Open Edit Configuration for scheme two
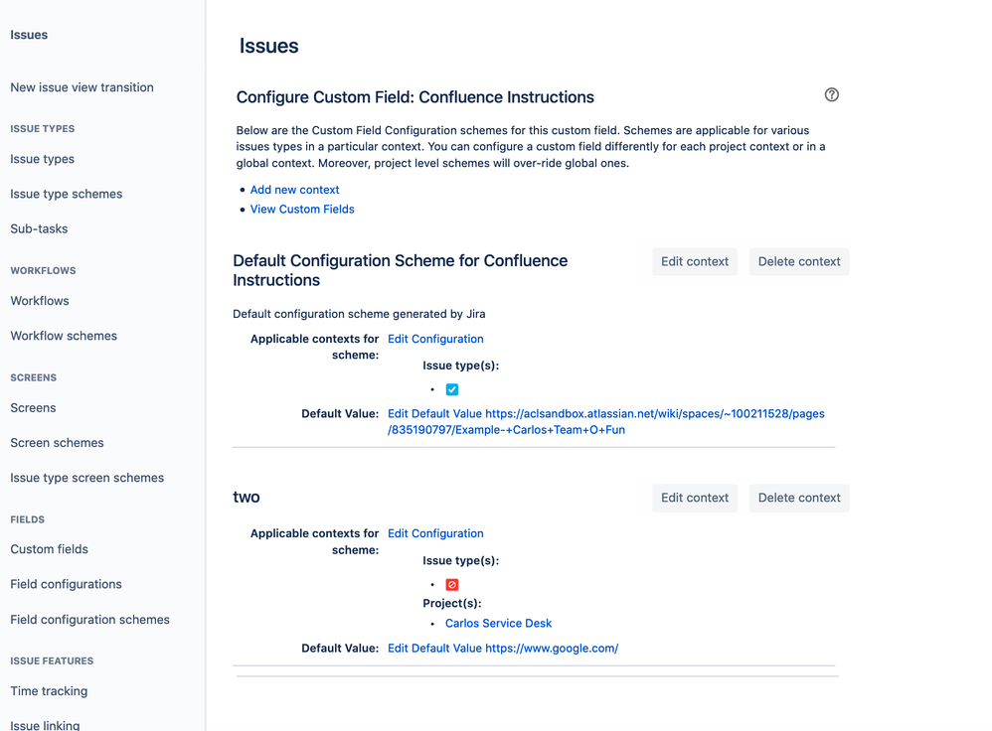The width and height of the screenshot is (992, 731). coord(435,533)
